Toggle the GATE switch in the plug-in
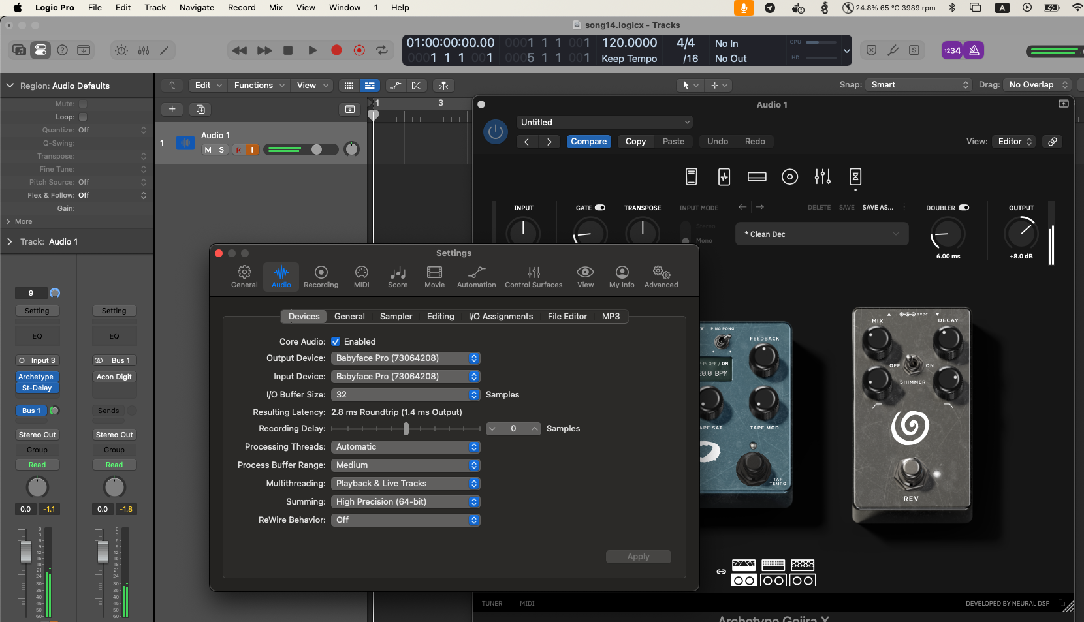 pos(599,208)
